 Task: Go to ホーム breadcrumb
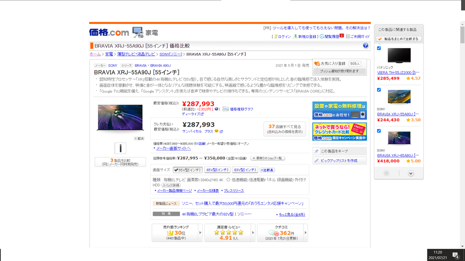tap(95, 54)
